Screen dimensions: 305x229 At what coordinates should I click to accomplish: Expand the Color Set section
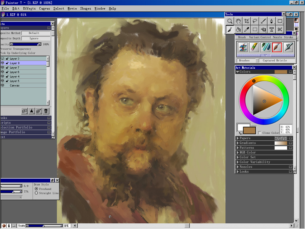point(238,157)
